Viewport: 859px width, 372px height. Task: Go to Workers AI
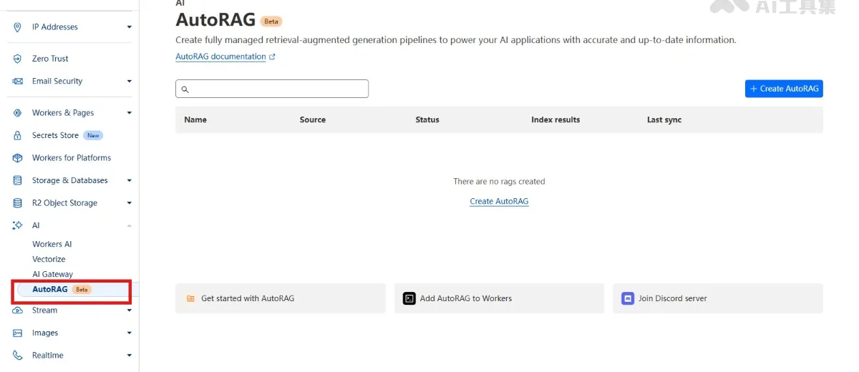tap(52, 245)
